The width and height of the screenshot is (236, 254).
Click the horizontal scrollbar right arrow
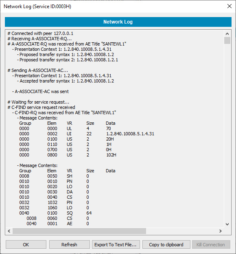(x=220, y=231)
